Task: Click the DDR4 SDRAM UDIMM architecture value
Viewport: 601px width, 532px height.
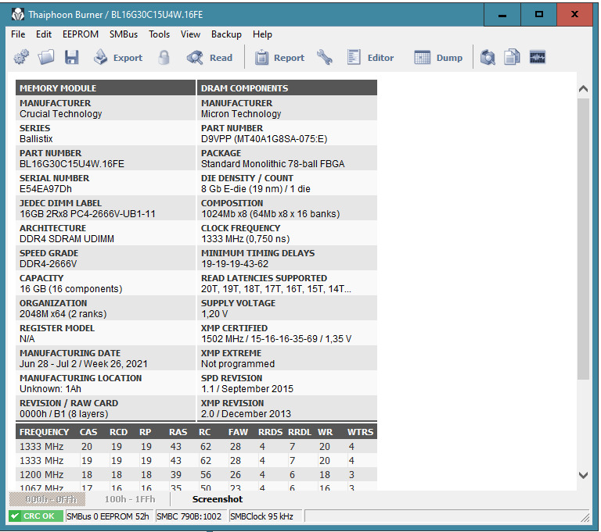Action: tap(67, 239)
